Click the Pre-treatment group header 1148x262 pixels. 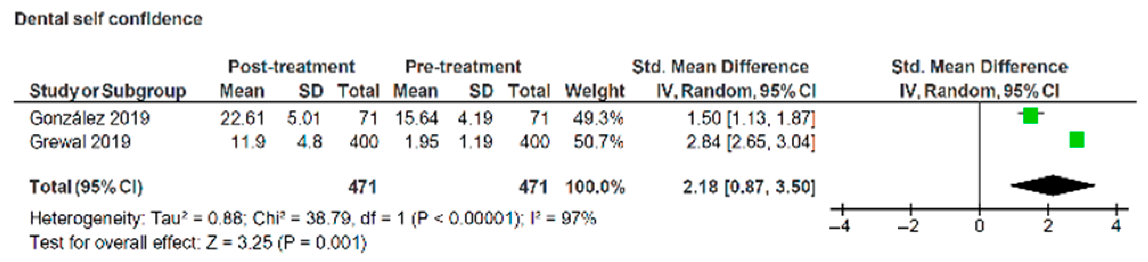tap(463, 67)
